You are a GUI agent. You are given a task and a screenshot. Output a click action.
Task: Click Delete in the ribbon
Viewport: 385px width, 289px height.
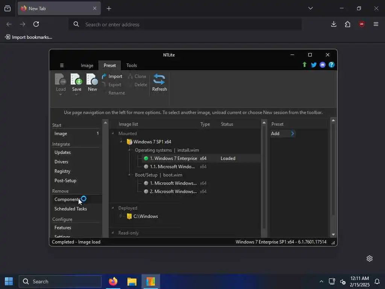pyautogui.click(x=141, y=85)
